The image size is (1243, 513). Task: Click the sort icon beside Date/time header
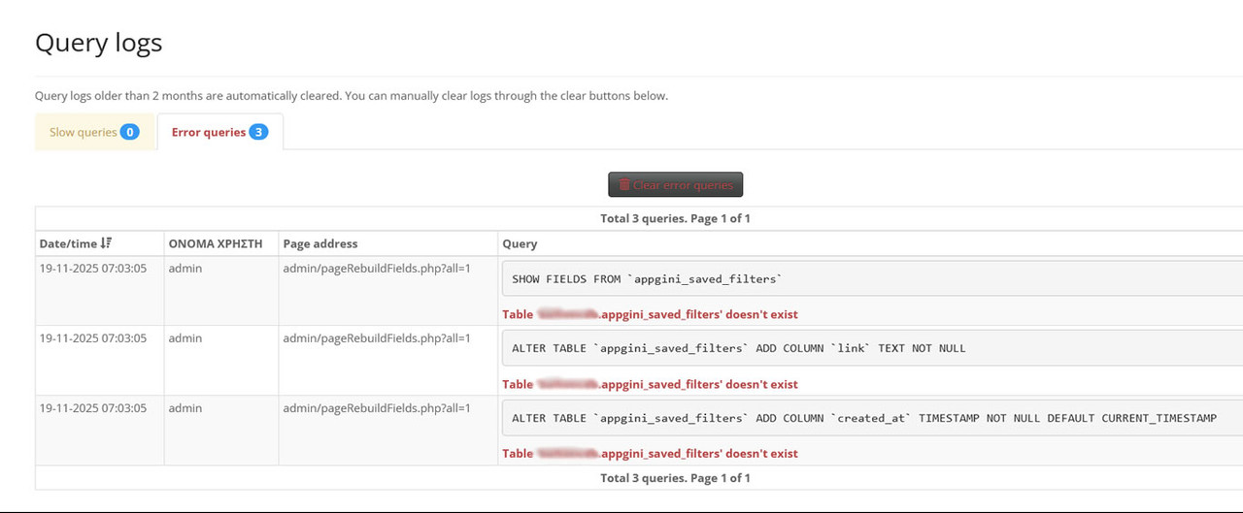[107, 243]
